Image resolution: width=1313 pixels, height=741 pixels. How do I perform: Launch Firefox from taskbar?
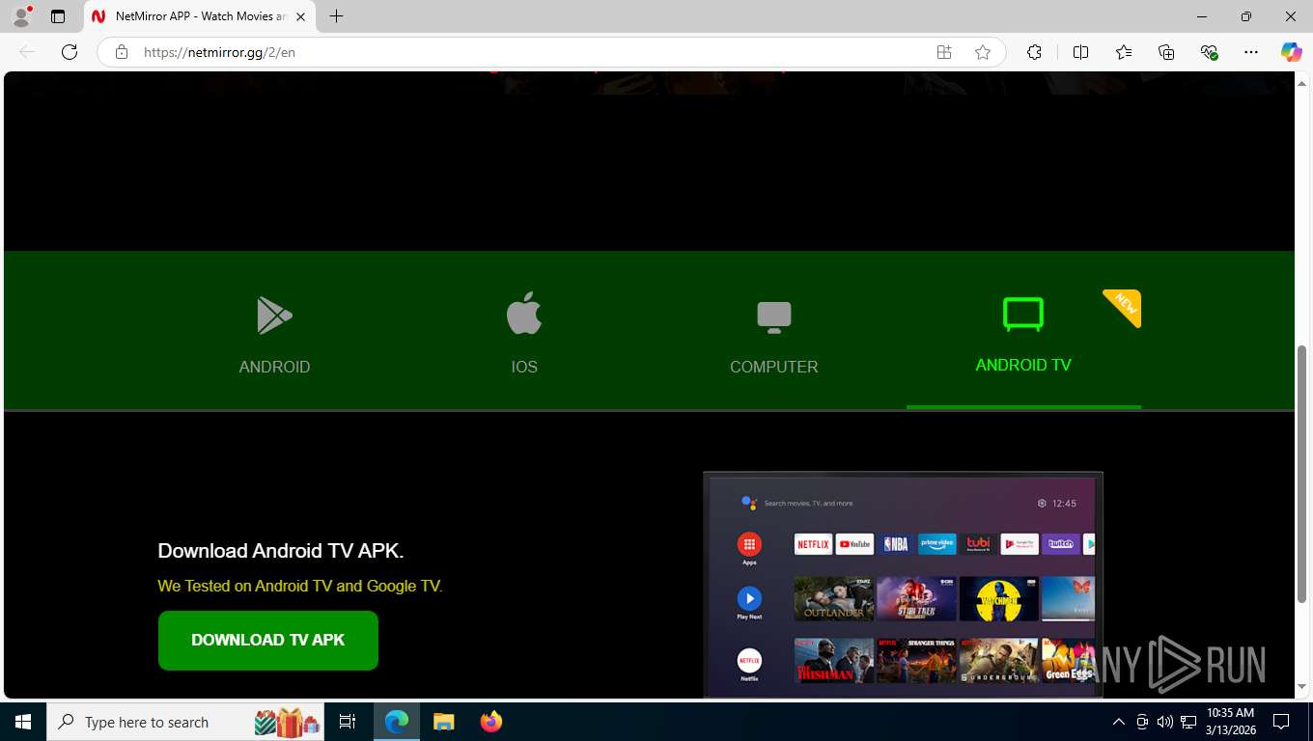(x=491, y=722)
